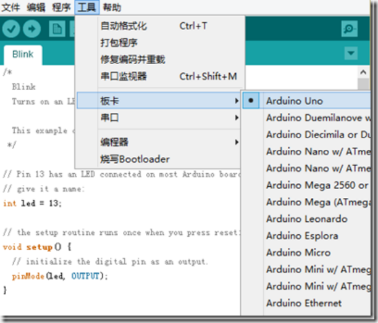Click the 'void setup() {' code line
The width and height of the screenshot is (378, 323).
pos(37,247)
